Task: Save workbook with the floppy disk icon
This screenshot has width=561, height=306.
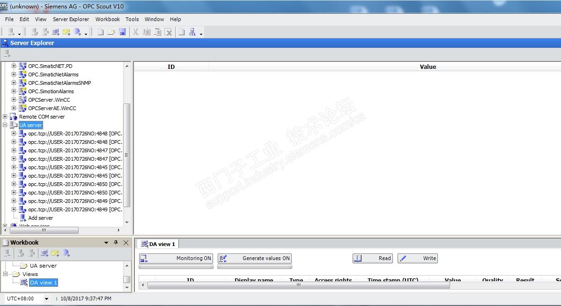Action: tap(122, 32)
